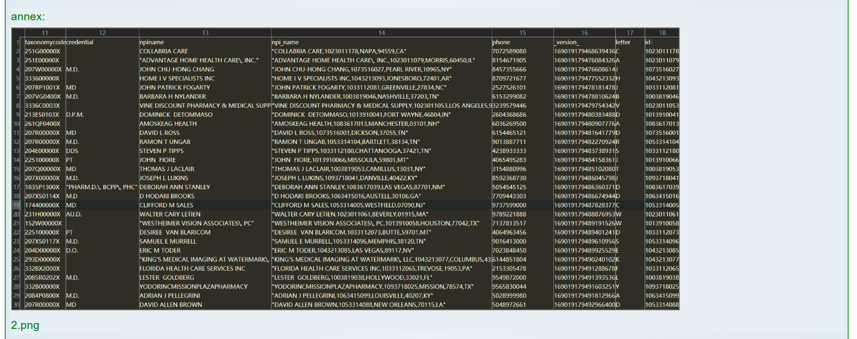The image size is (857, 339).
Task: Click the credential cell 'D.P.M.'
Action: 102,115
